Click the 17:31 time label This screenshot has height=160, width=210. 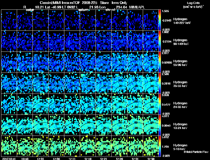pos(135,159)
